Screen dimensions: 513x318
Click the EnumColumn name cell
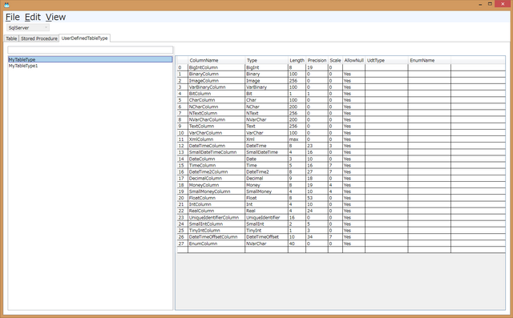[216, 244]
